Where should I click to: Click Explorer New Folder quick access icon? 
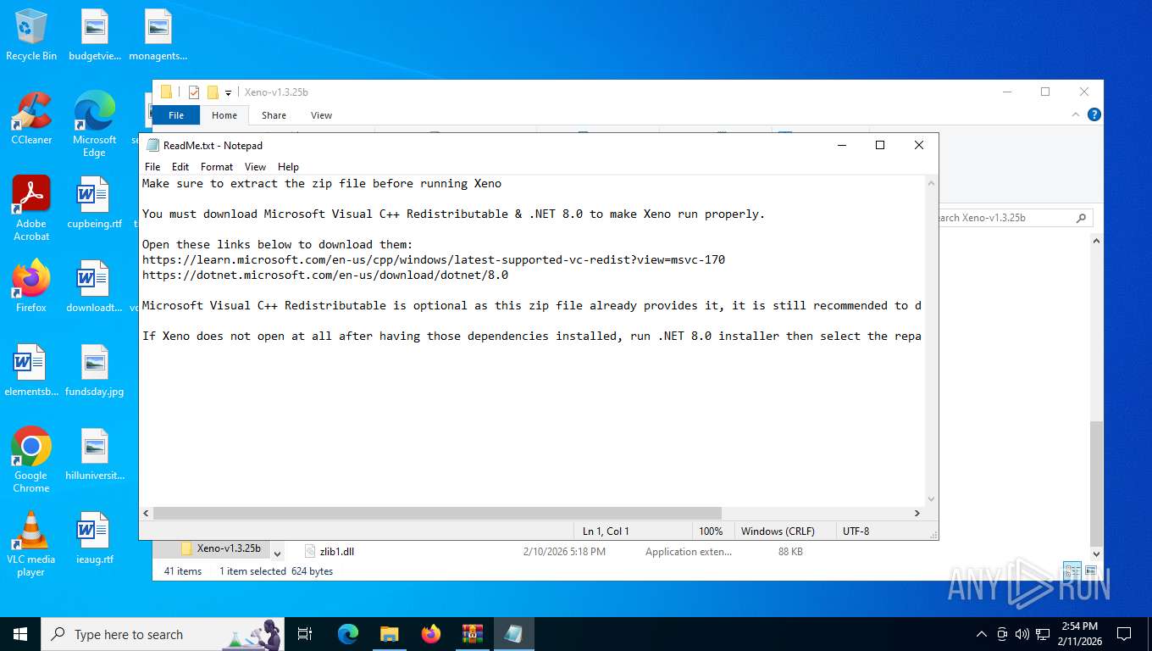(213, 92)
